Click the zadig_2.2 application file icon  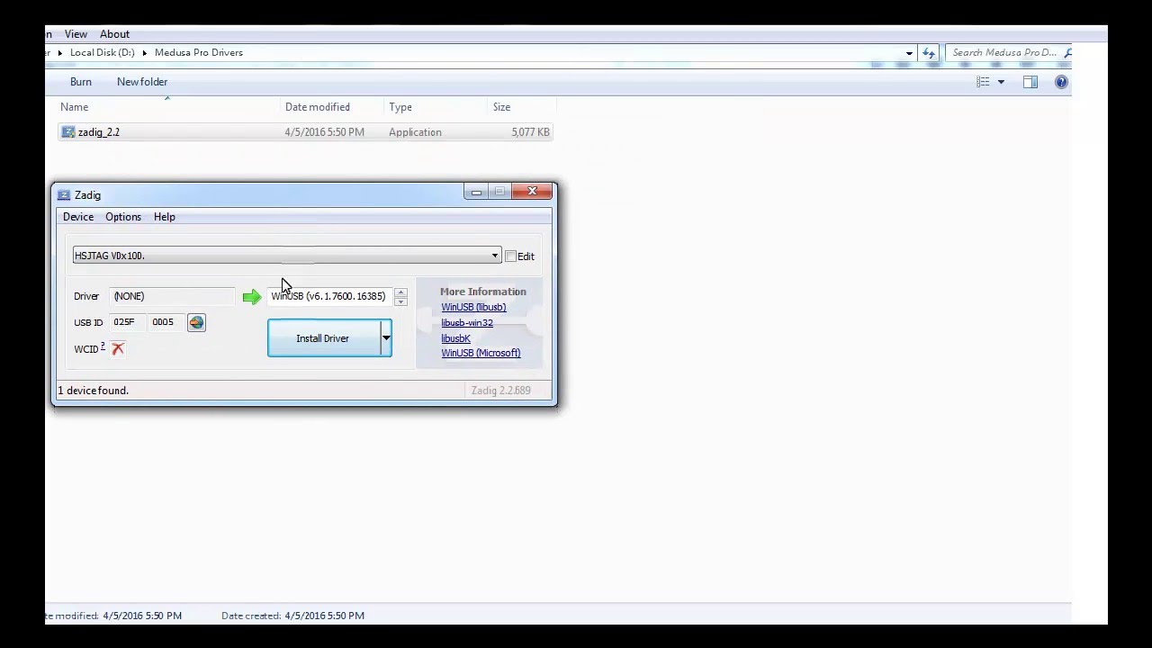click(x=67, y=132)
